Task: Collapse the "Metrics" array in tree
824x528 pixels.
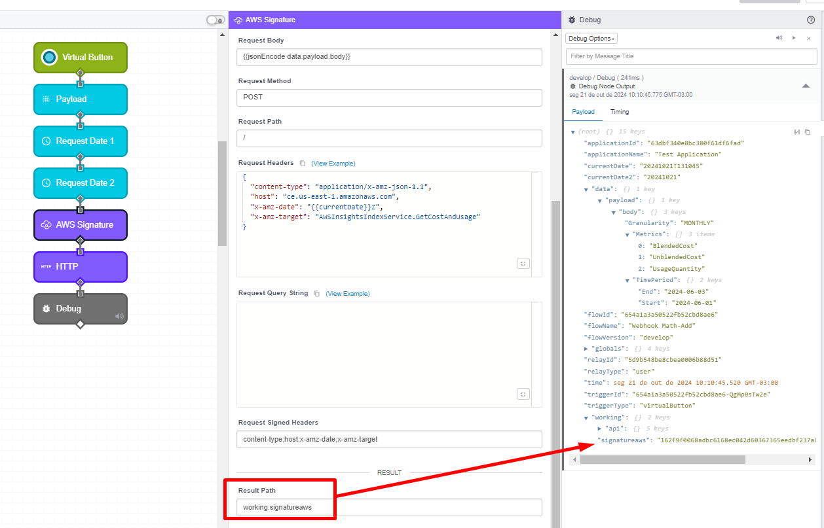Action: pos(627,234)
